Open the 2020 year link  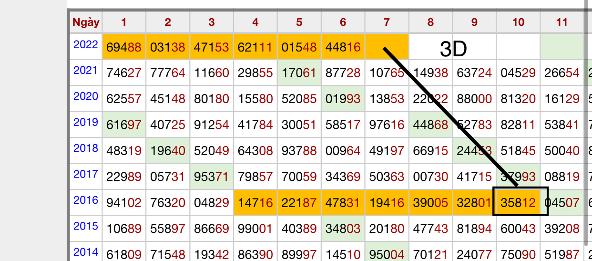pyautogui.click(x=86, y=96)
